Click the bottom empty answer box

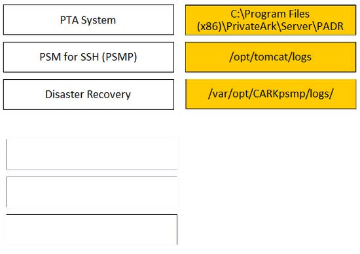(x=92, y=229)
